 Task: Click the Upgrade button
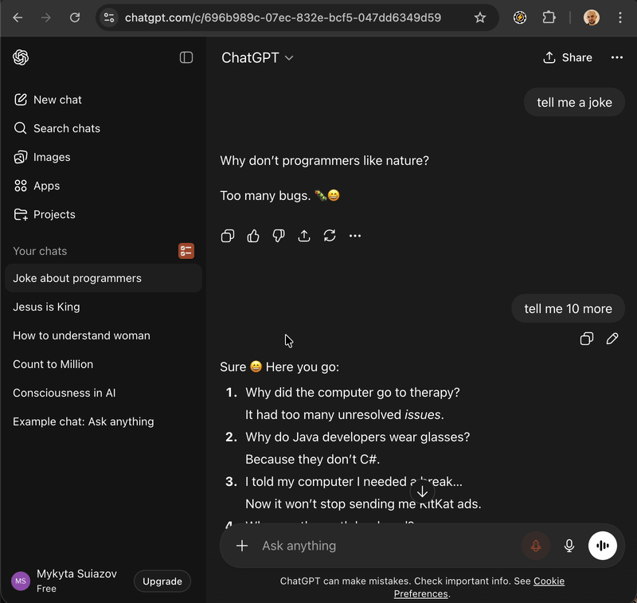coord(162,581)
